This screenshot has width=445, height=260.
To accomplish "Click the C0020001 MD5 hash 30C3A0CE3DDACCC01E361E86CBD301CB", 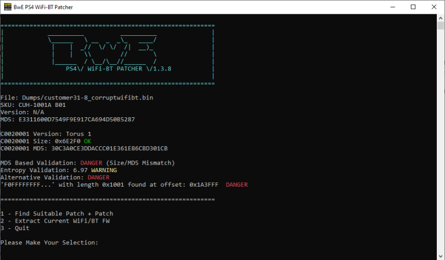I will pos(110,148).
